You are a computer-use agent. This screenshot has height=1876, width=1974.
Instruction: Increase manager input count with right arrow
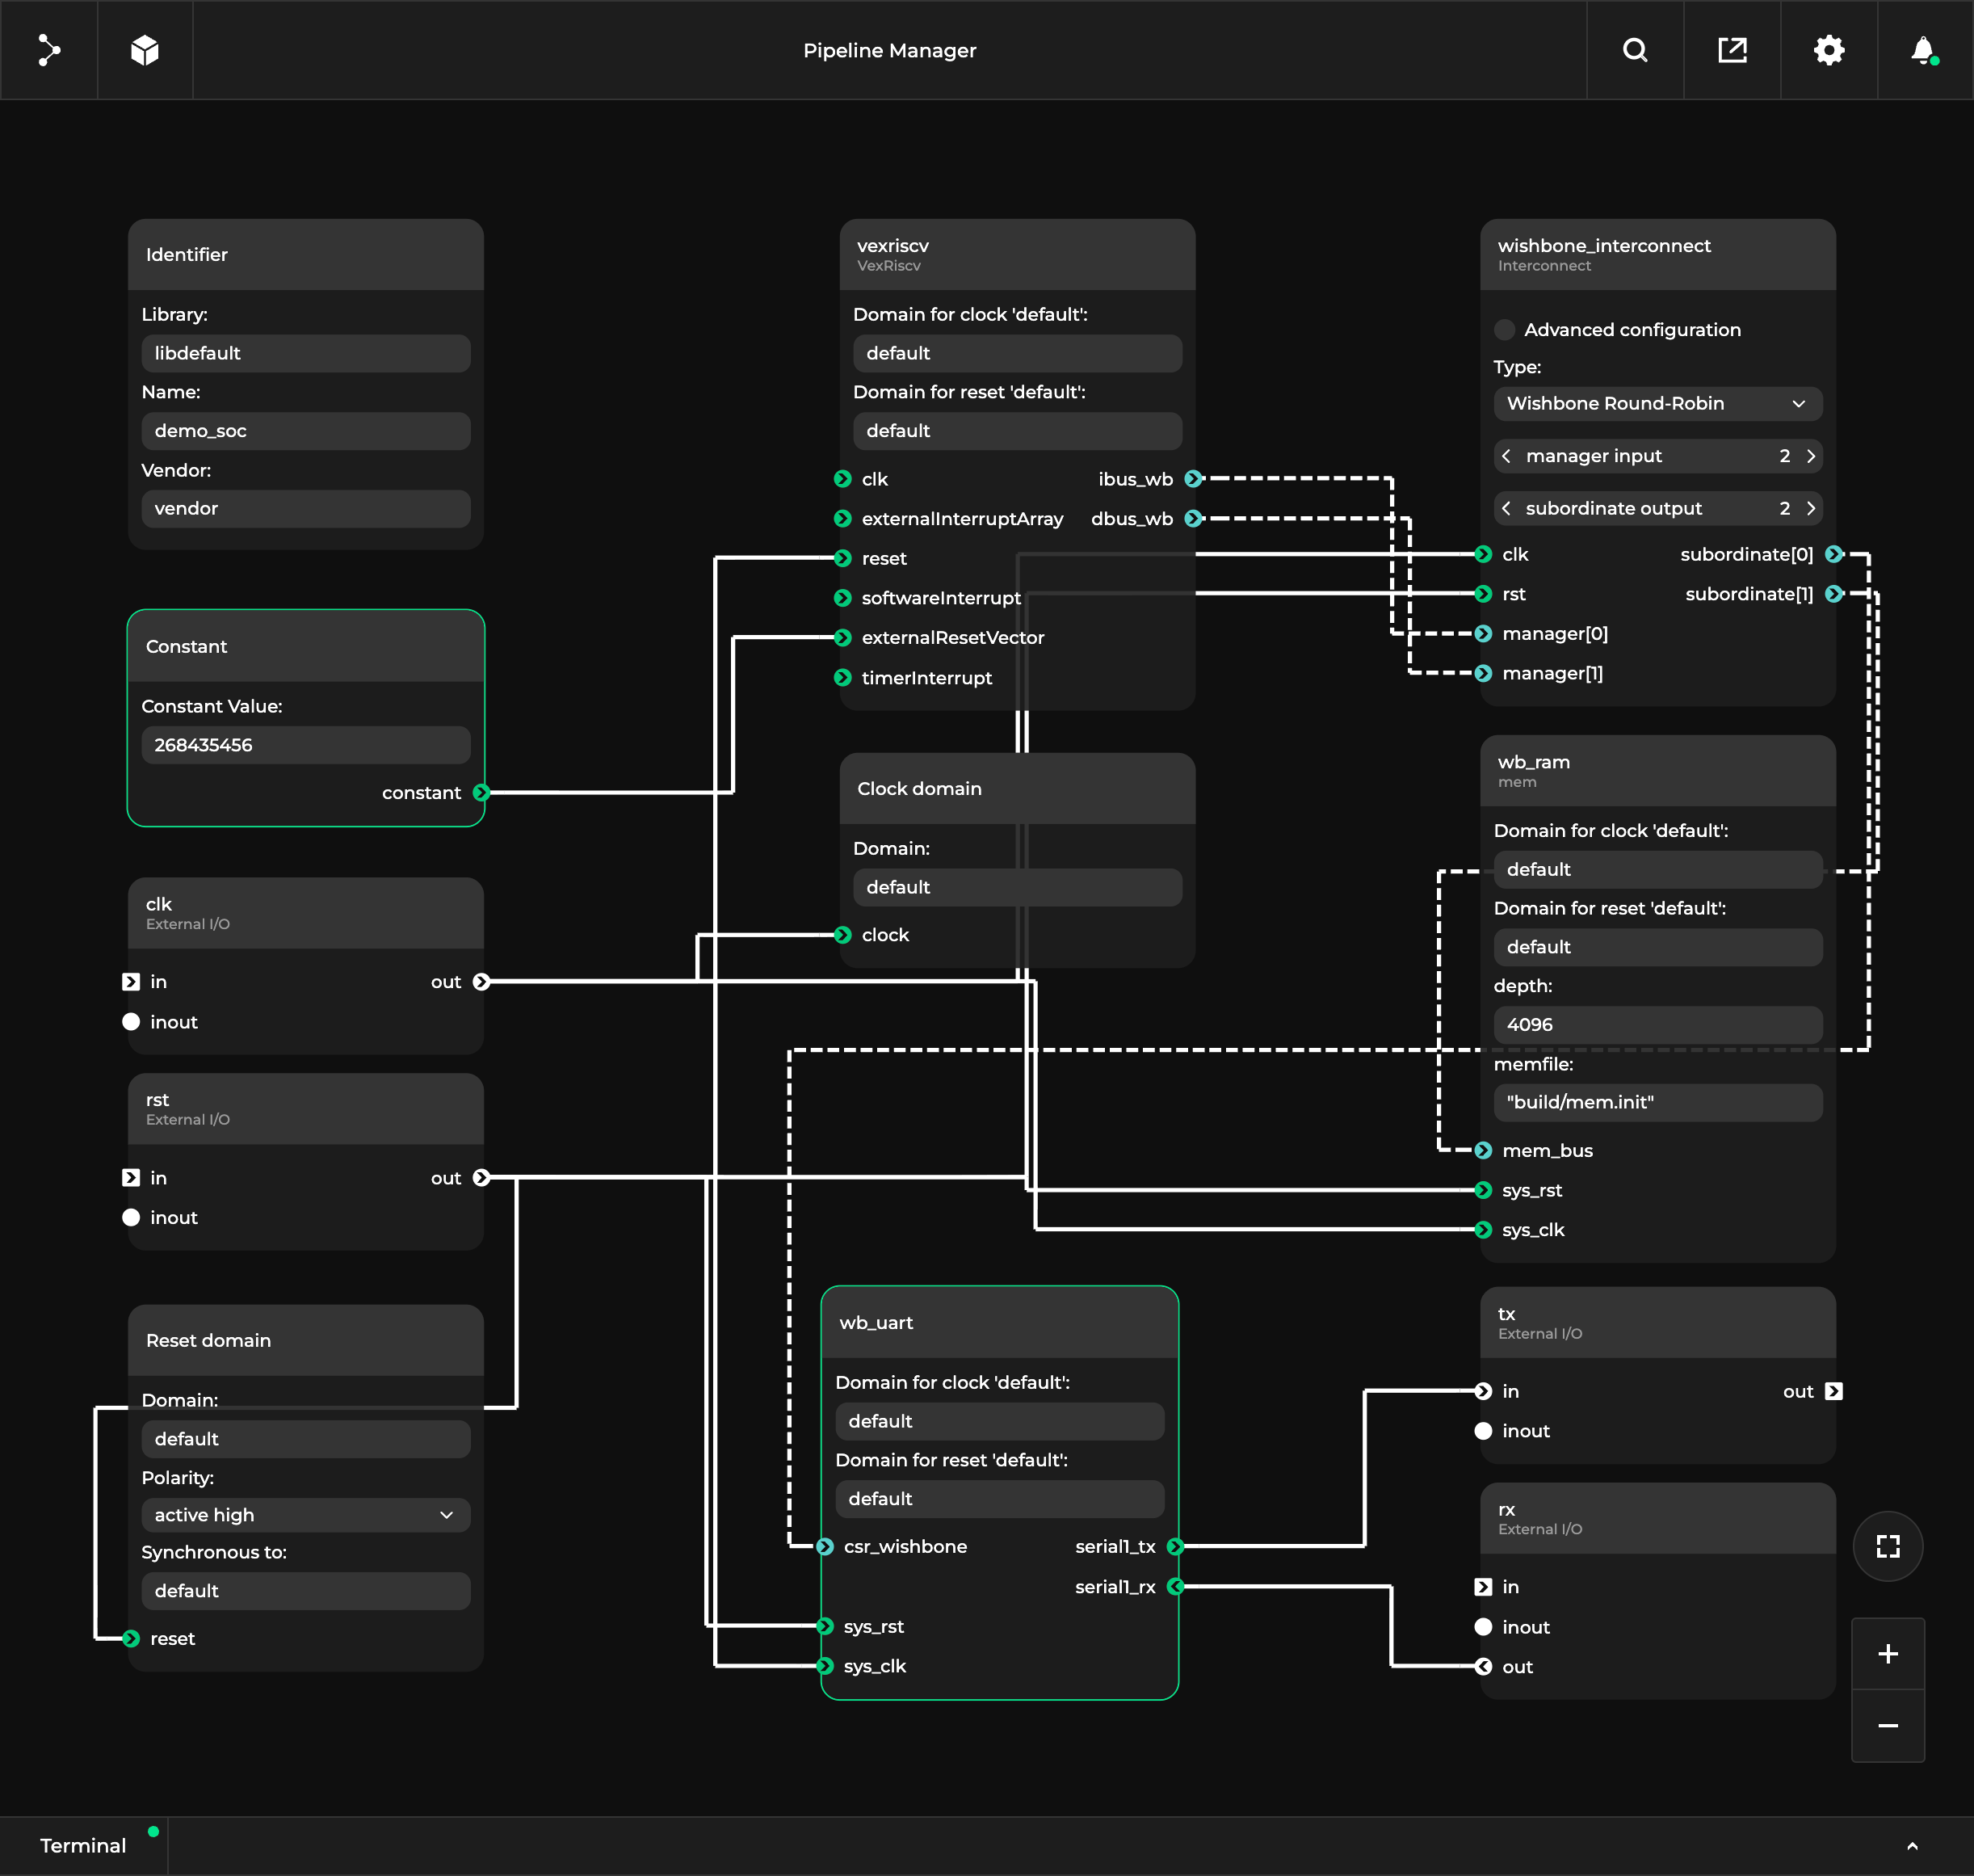point(1810,456)
